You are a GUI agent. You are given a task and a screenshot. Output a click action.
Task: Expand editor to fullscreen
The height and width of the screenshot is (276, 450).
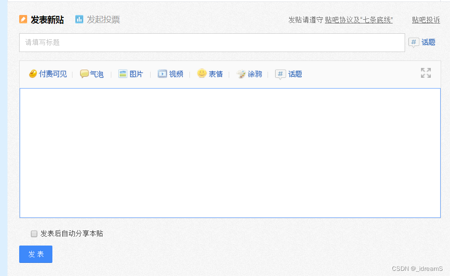(426, 73)
